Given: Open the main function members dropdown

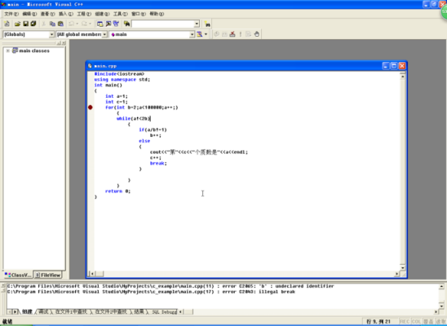Looking at the screenshot, I should pyautogui.click(x=152, y=34).
